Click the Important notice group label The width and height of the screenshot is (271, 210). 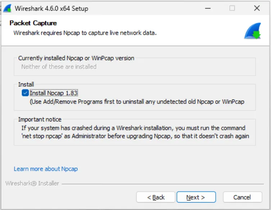tap(40, 119)
